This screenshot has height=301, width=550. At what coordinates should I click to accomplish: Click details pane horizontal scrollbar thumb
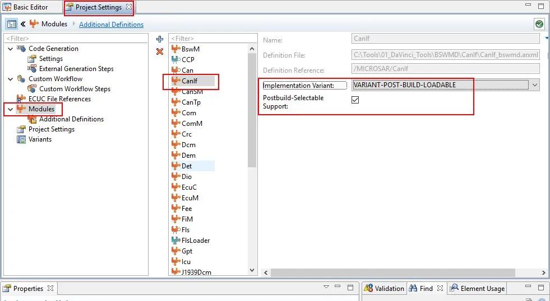[x=392, y=272]
